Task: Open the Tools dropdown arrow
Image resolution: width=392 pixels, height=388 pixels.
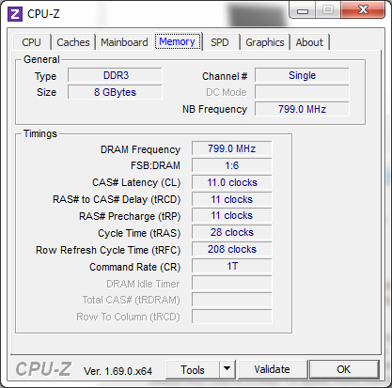Action: [x=227, y=369]
